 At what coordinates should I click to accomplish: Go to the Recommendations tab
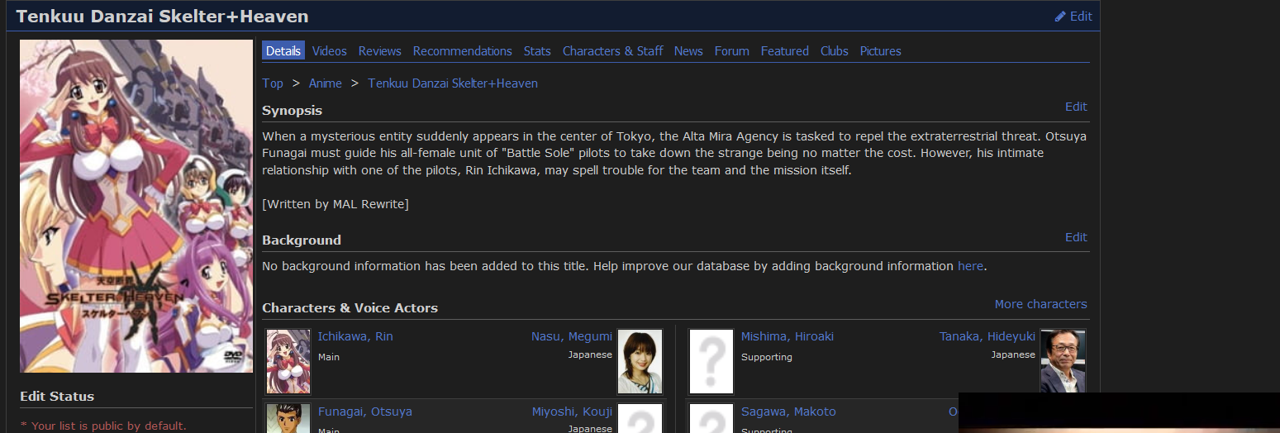point(463,51)
